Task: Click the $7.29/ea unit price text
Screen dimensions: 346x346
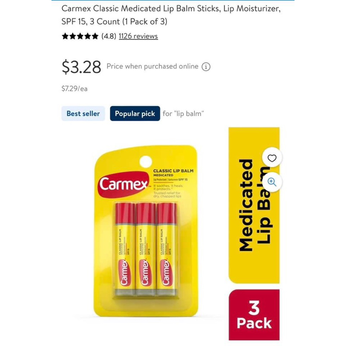Action: click(x=74, y=89)
